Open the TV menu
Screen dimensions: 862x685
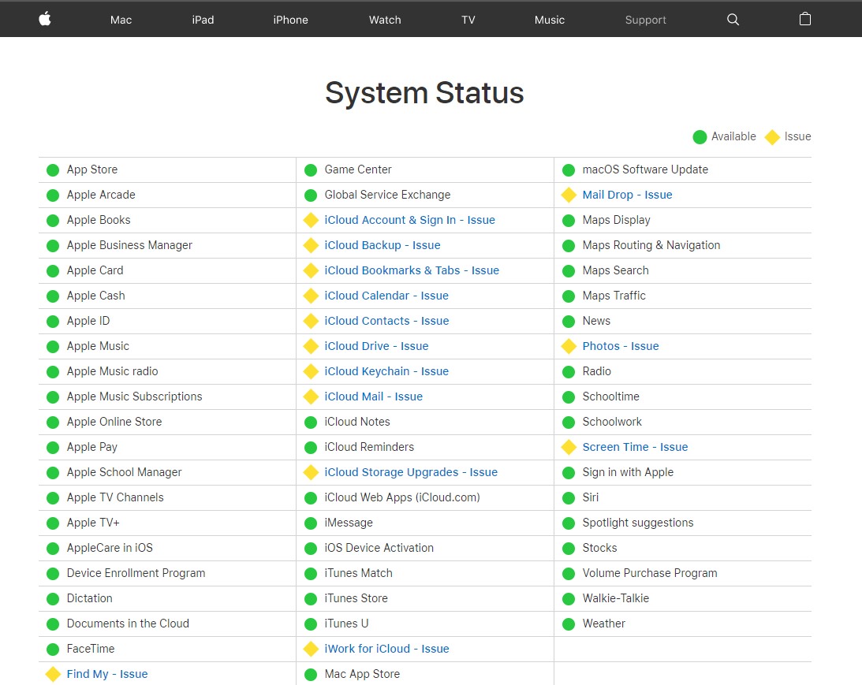468,20
